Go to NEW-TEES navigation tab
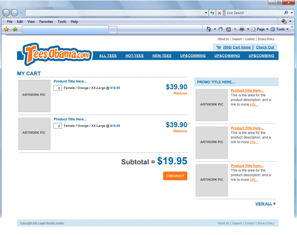Screen dimensions: 297x235 pyautogui.click(x=162, y=56)
